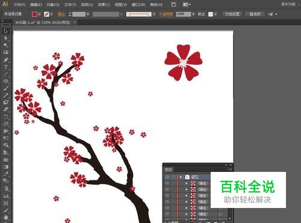Image resolution: width=301 pixels, height=223 pixels.
Task: Open the Layers panel flyout menu
Action: tap(230, 170)
